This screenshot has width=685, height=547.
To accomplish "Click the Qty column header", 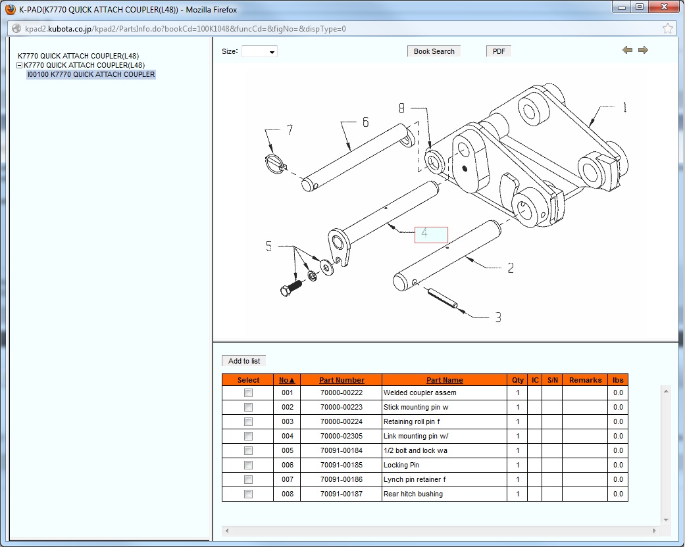I will (x=518, y=380).
